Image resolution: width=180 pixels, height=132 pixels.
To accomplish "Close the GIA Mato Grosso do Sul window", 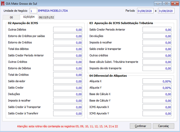I will (x=175, y=4).
